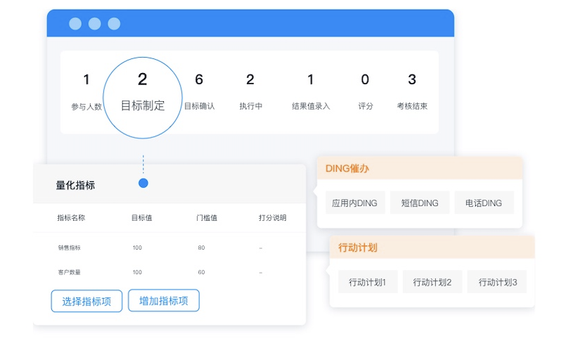Open the 目标确认 stage showing 6
Image resolution: width=566 pixels, height=353 pixels.
[x=199, y=91]
